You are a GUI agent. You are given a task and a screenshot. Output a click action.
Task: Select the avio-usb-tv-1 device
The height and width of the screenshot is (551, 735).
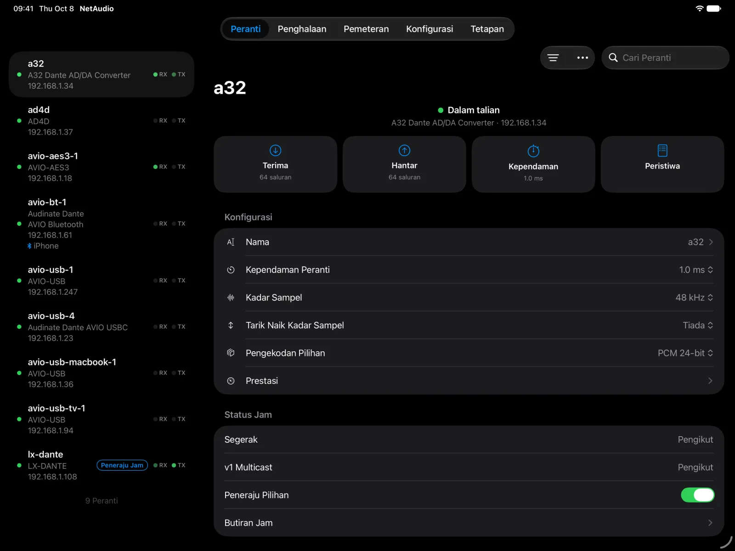pos(102,419)
